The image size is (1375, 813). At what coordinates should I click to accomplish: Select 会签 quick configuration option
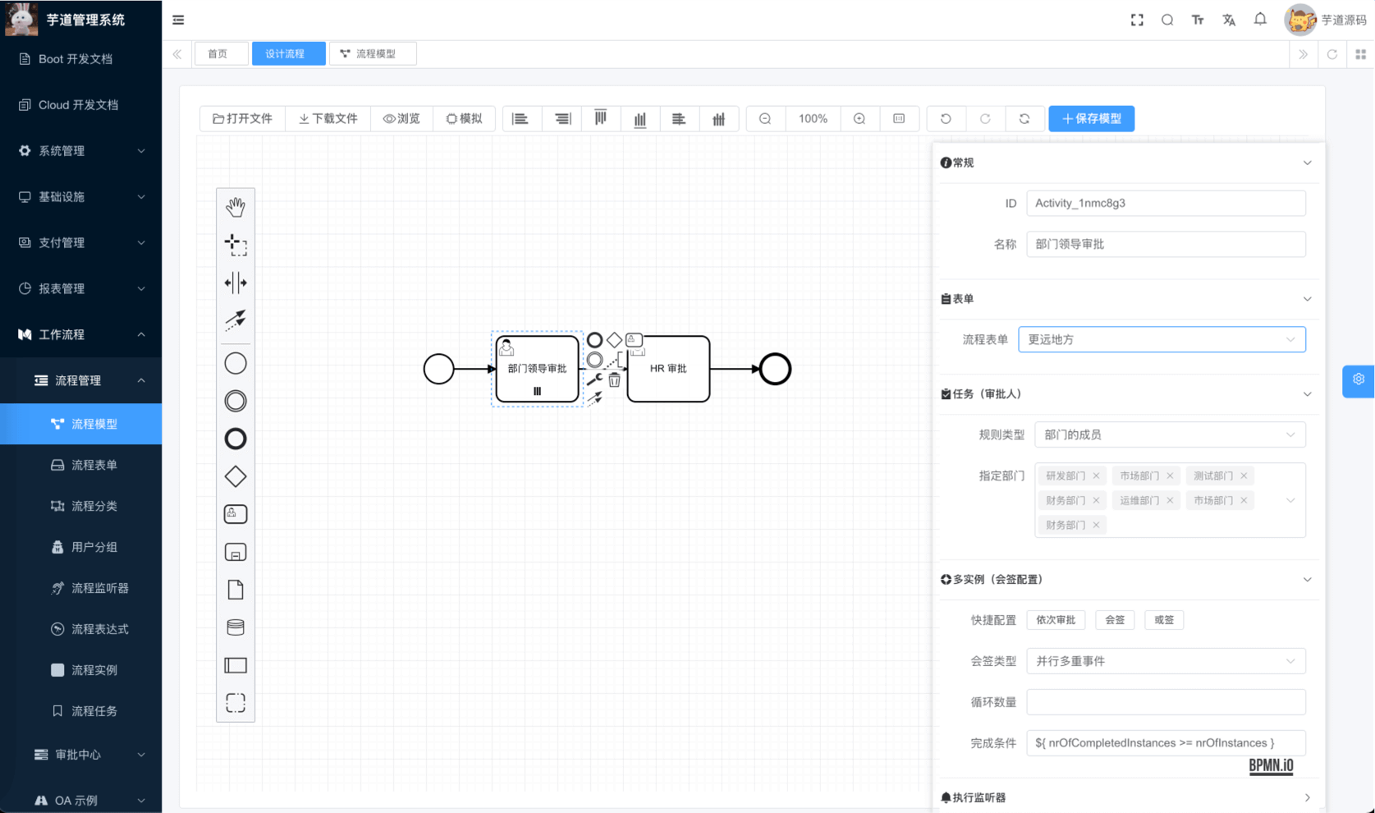(x=1115, y=620)
